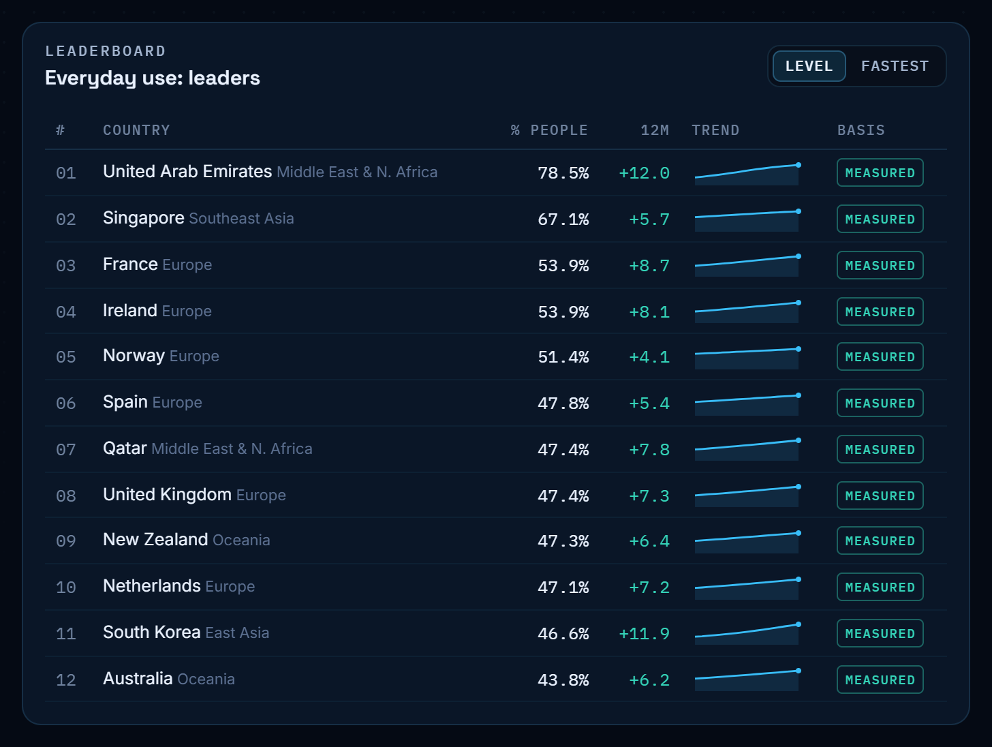Click the +7.2 change for Netherlands

(649, 588)
